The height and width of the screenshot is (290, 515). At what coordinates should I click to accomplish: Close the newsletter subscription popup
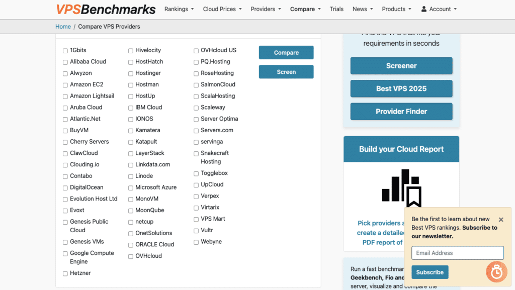(x=501, y=220)
